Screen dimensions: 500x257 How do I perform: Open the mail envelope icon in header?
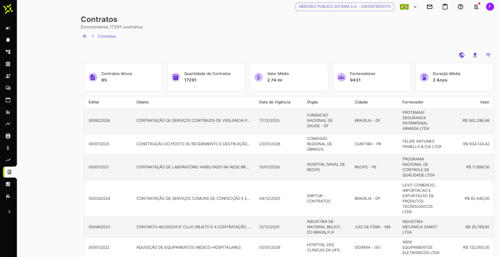pyautogui.click(x=430, y=7)
